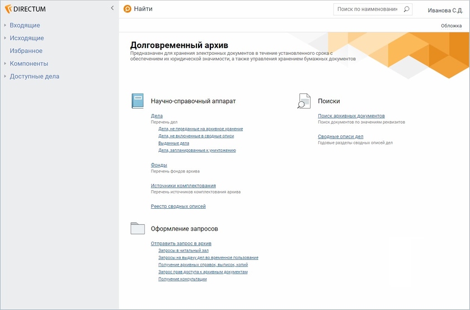Click the orange Найти search icon
This screenshot has height=310, width=470.
(128, 9)
